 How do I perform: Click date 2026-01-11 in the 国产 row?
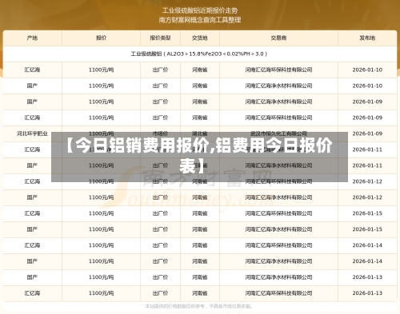click(x=367, y=165)
